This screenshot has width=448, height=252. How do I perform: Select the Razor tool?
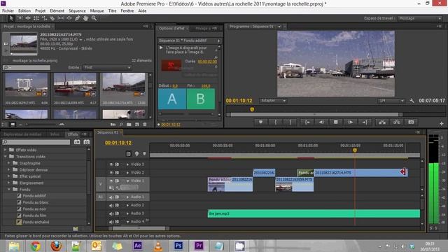tap(52, 18)
